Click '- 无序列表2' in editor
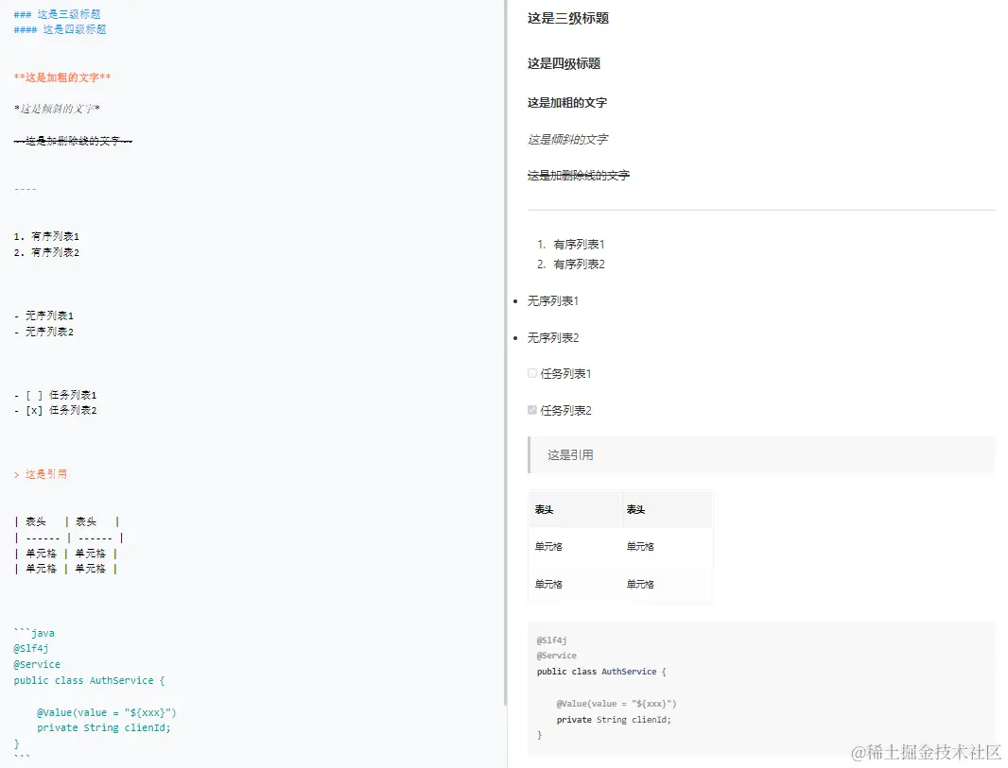 click(43, 332)
